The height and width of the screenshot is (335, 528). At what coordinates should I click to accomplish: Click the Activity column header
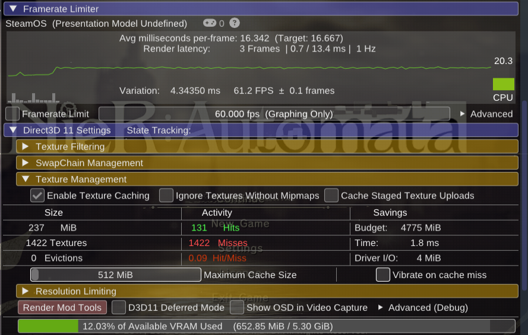coord(217,212)
